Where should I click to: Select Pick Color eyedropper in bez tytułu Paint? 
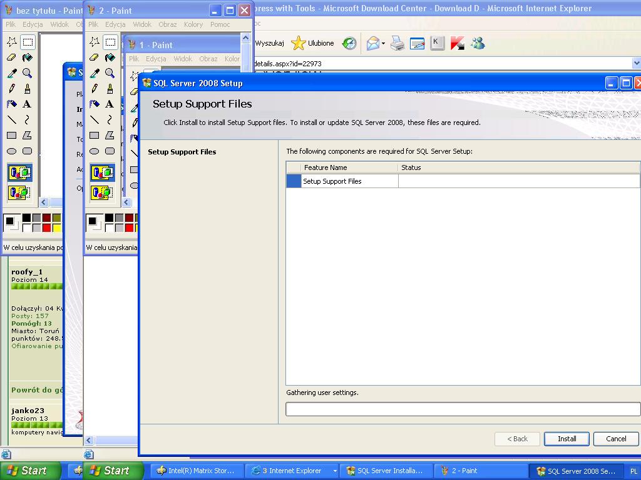point(12,73)
